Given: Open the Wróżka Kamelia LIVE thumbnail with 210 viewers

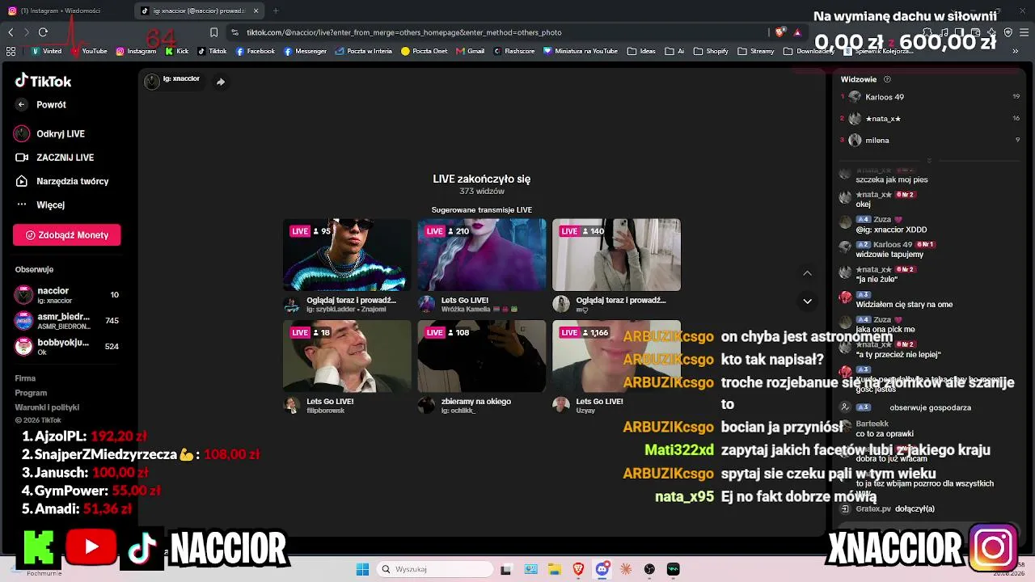Looking at the screenshot, I should pos(482,255).
